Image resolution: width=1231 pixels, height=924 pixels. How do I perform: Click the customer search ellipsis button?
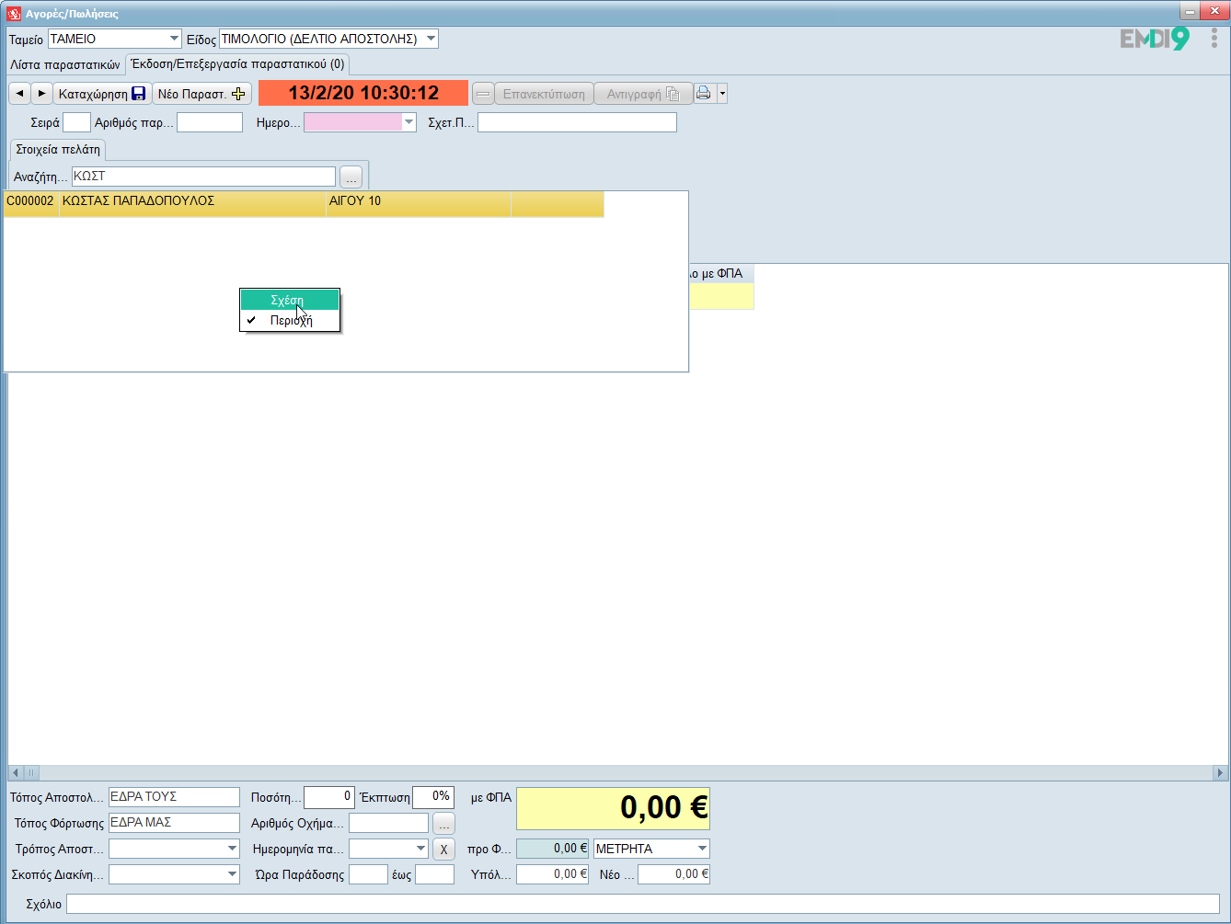pyautogui.click(x=351, y=177)
